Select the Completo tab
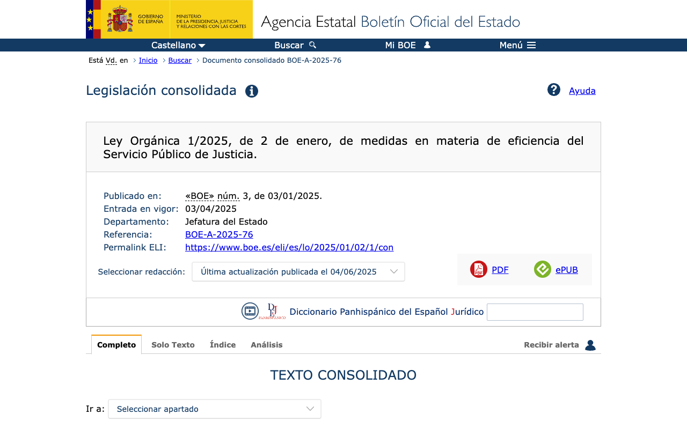The height and width of the screenshot is (429, 687). [x=116, y=345]
